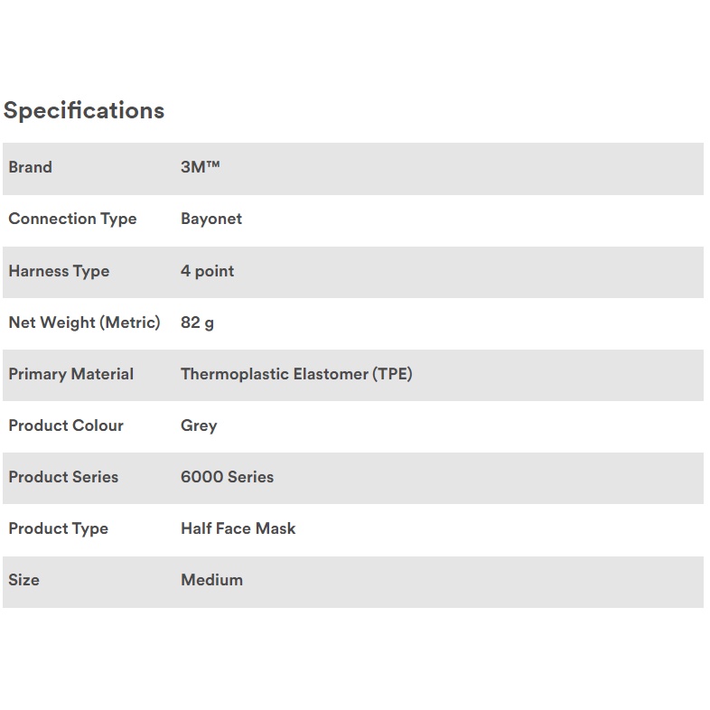Select the Net Weight (Metric) label
Viewport: 710px width, 710px height.
point(84,322)
